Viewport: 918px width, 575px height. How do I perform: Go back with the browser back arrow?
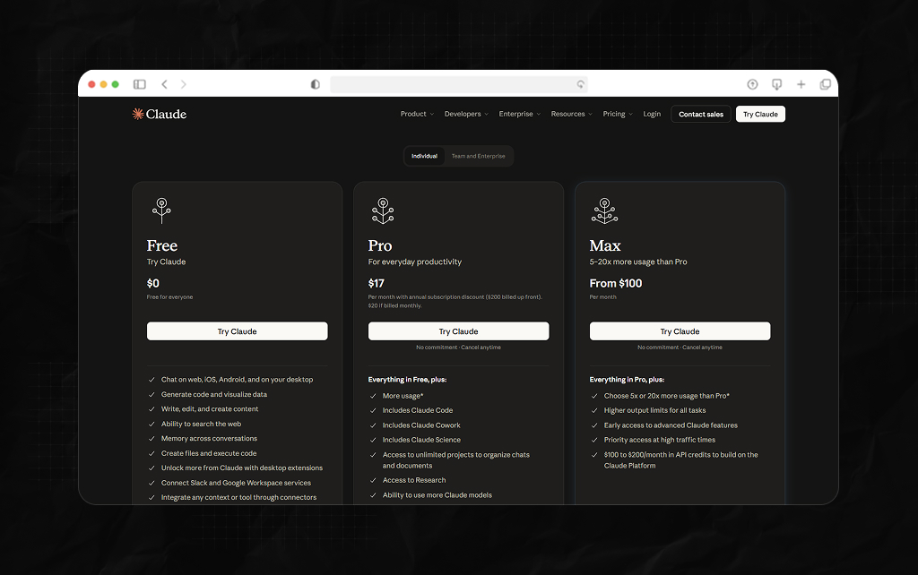[165, 84]
